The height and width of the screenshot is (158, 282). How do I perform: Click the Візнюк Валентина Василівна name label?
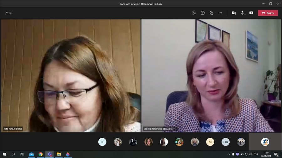158,129
